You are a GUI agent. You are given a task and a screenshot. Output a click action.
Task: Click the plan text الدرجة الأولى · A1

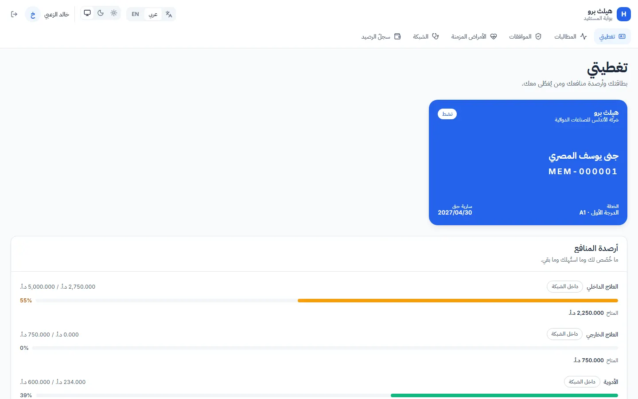tap(599, 213)
